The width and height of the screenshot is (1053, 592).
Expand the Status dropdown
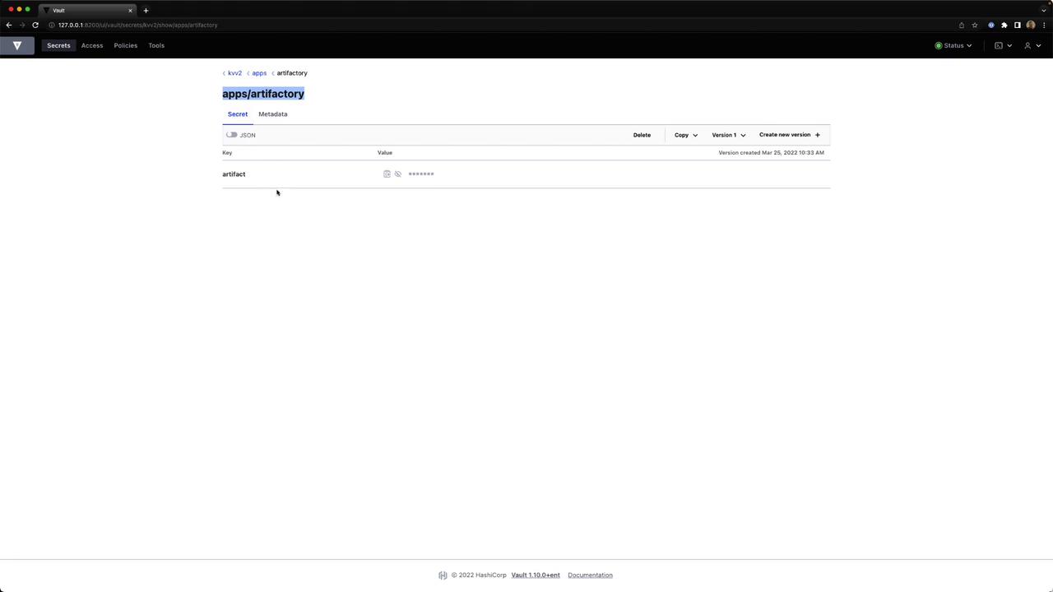coord(953,45)
